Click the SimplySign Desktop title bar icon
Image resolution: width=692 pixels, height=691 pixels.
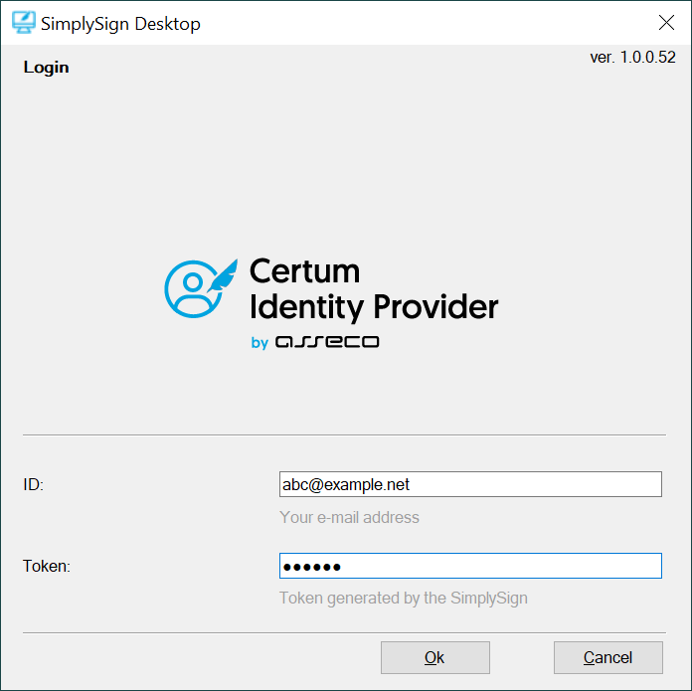pos(24,23)
